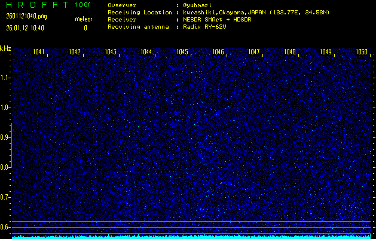Click the 1043 time axis label
Image resolution: width=376 pixels, height=239 pixels.
[111, 51]
